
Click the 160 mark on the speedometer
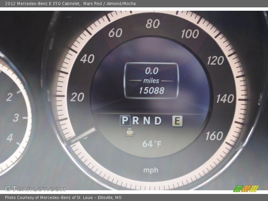point(214,136)
